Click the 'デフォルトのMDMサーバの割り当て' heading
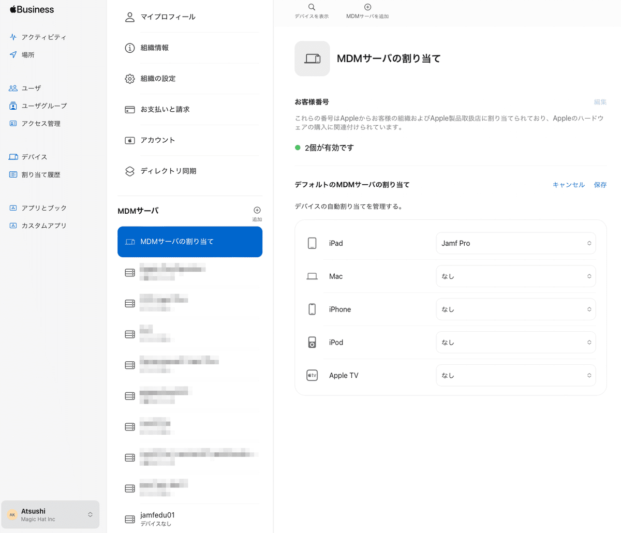This screenshot has width=621, height=533. 352,185
